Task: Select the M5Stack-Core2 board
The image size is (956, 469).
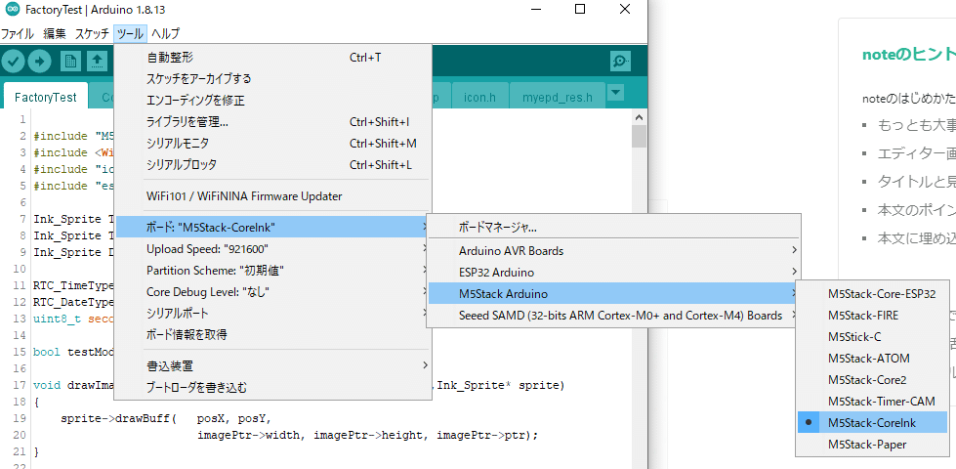Action: click(872, 379)
